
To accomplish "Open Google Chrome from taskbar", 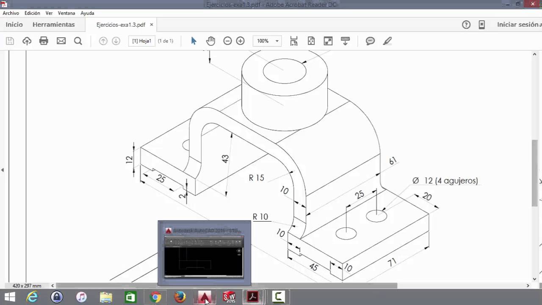I will pyautogui.click(x=155, y=297).
